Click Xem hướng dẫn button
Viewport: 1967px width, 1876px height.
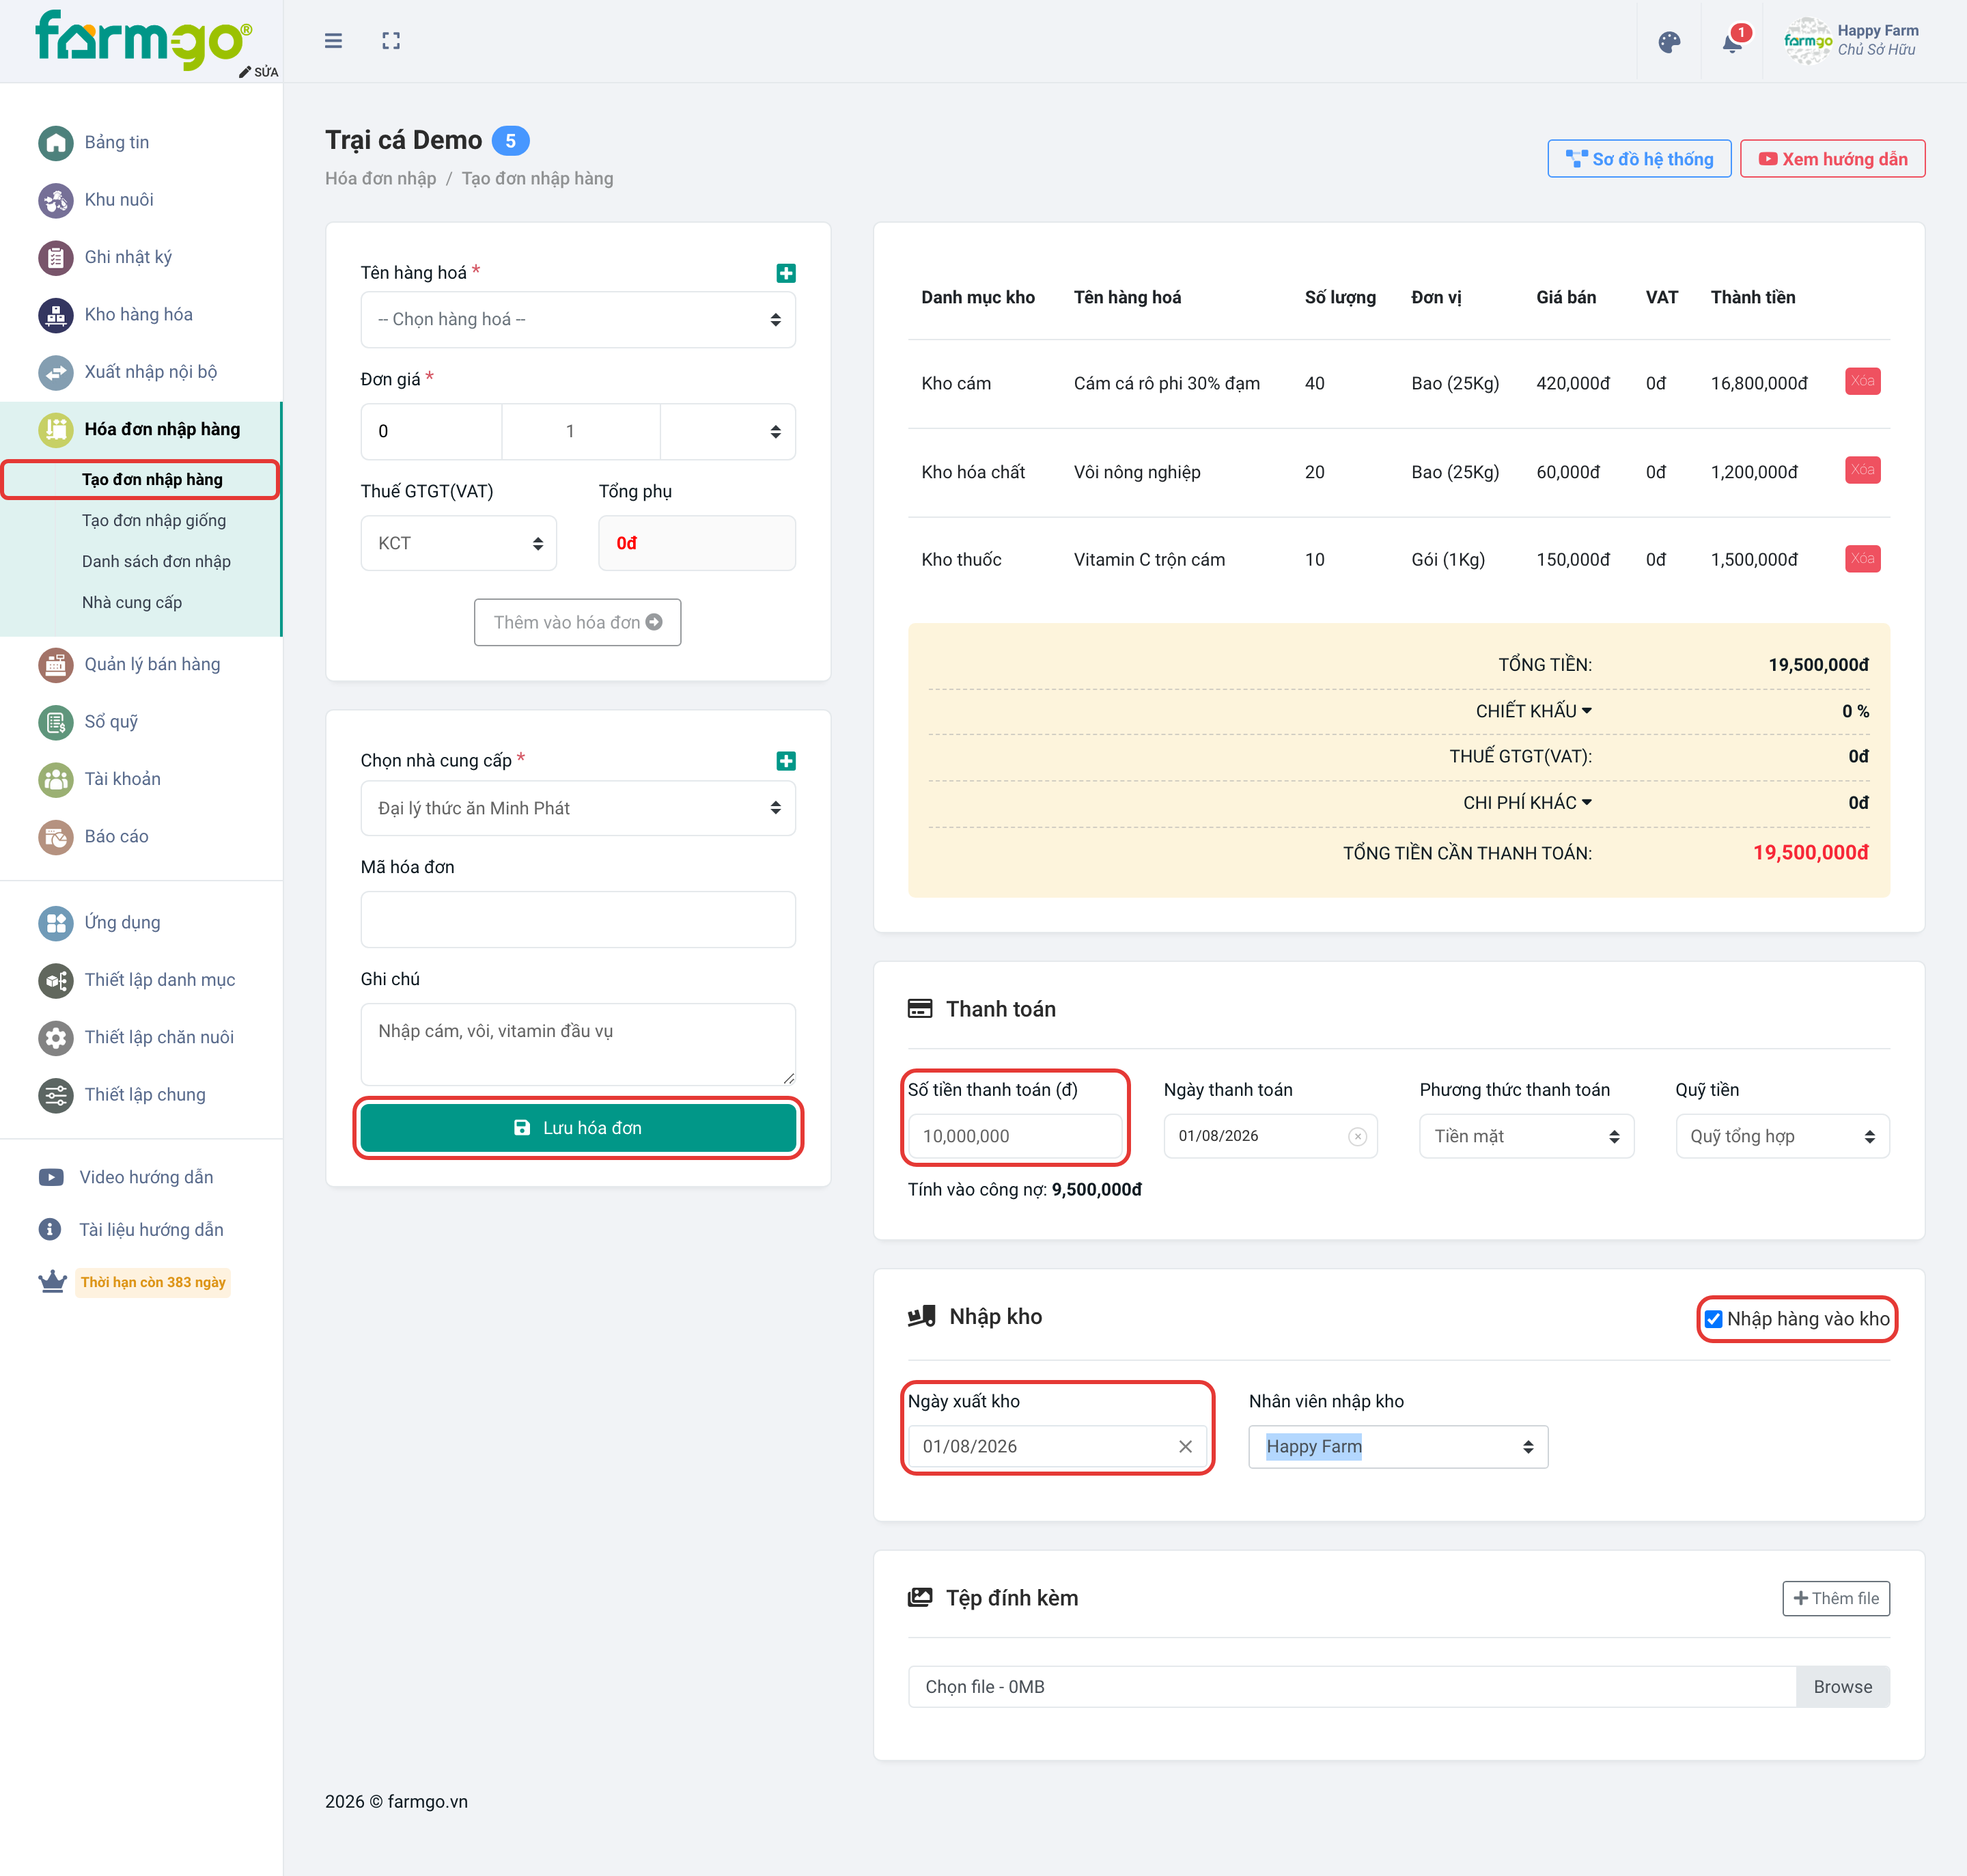[x=1832, y=159]
